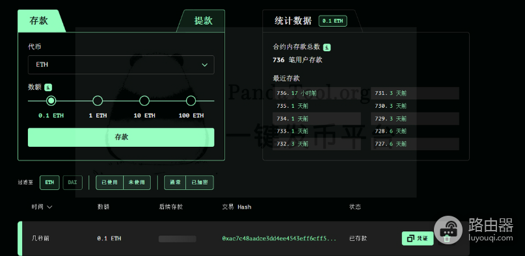Click recent deposit 735. 1 天前
525x256 pixels.
click(x=317, y=106)
